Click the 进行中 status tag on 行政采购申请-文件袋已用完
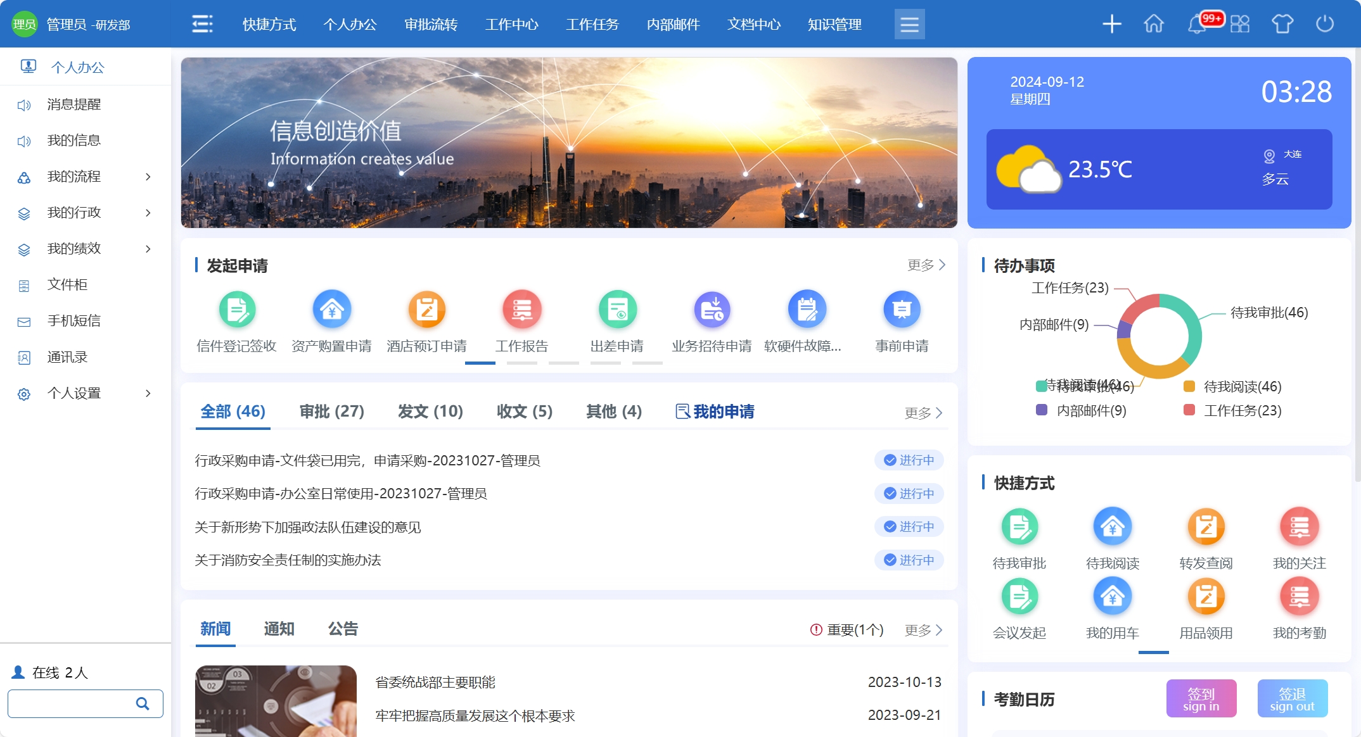This screenshot has width=1361, height=737. click(x=909, y=460)
